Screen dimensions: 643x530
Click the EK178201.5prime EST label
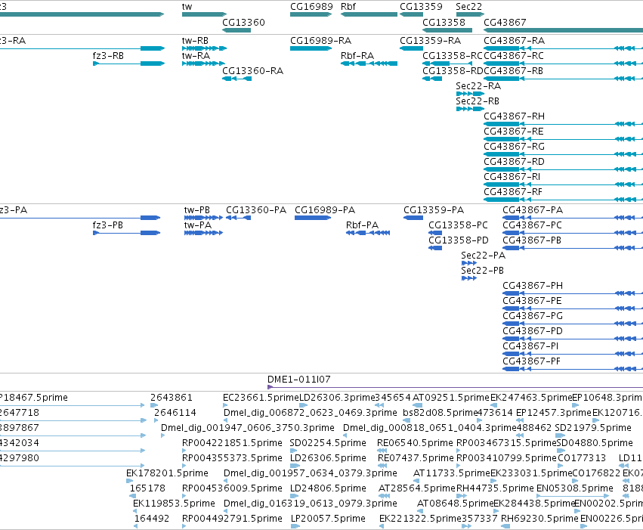coord(167,473)
